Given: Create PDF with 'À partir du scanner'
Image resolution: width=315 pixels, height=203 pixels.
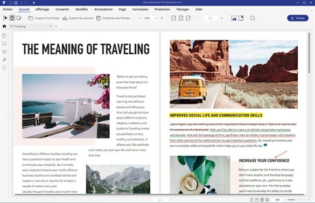Looking at the screenshot, I should [78, 18].
